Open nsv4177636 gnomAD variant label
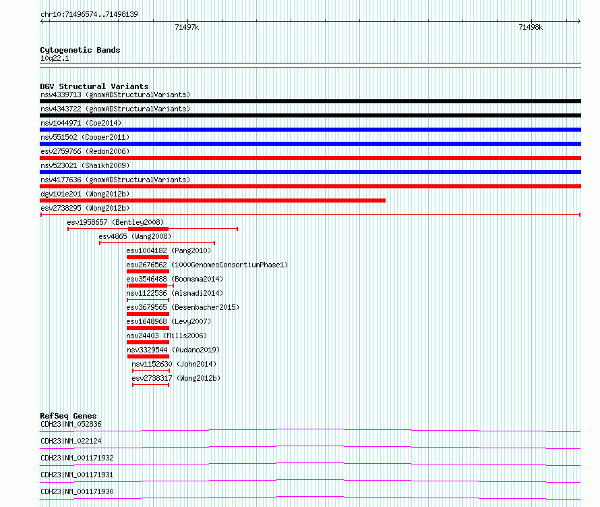Screen dimensions: 600x507 [x=115, y=180]
